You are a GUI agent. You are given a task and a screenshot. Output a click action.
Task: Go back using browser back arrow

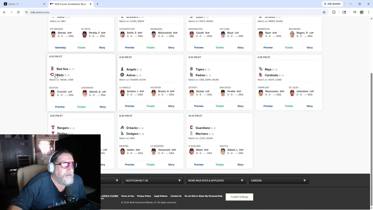pyautogui.click(x=4, y=12)
